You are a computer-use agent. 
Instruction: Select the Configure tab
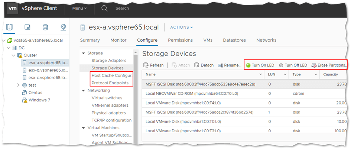147,40
